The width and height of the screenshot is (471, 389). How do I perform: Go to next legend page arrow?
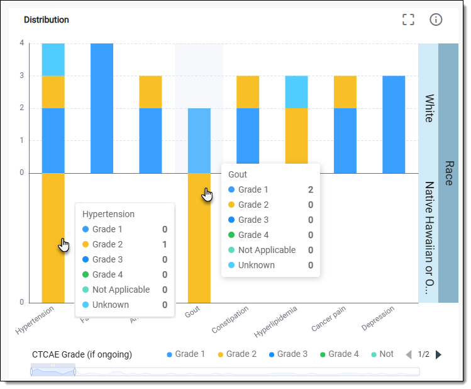[x=438, y=354]
